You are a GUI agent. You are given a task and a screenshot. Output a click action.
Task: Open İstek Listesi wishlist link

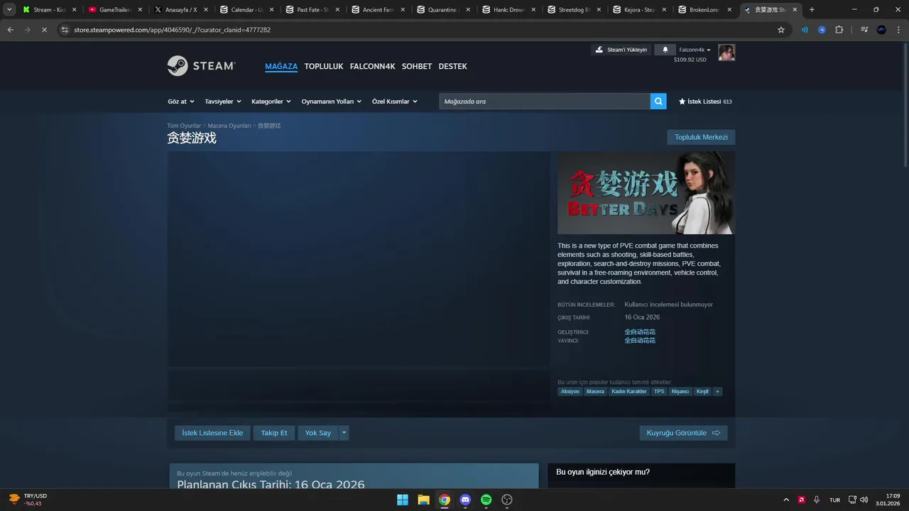point(705,101)
